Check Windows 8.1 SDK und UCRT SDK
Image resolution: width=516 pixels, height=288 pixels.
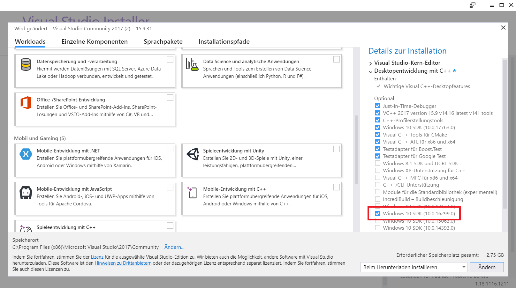(378, 163)
